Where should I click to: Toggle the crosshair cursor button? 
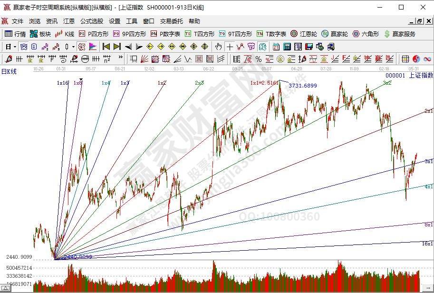tap(230, 47)
